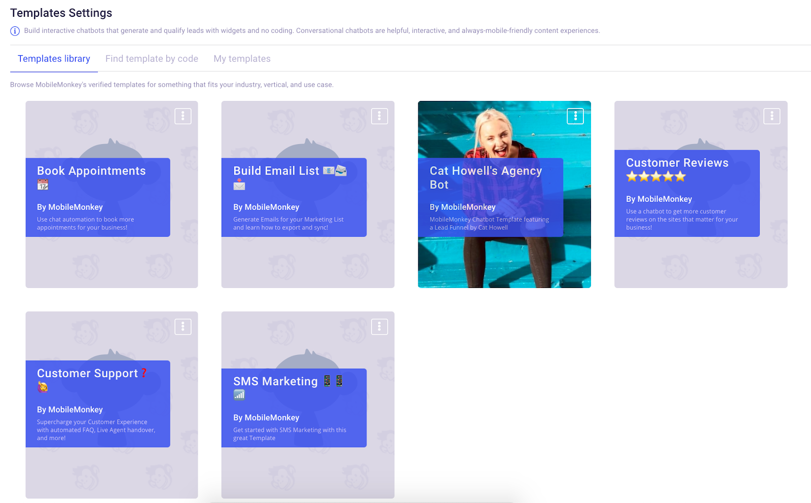Click the info icon beside the description
This screenshot has width=811, height=503.
(15, 31)
